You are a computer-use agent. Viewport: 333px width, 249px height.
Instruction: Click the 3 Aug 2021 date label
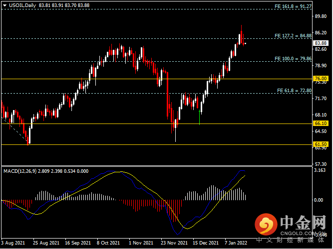[13, 243]
